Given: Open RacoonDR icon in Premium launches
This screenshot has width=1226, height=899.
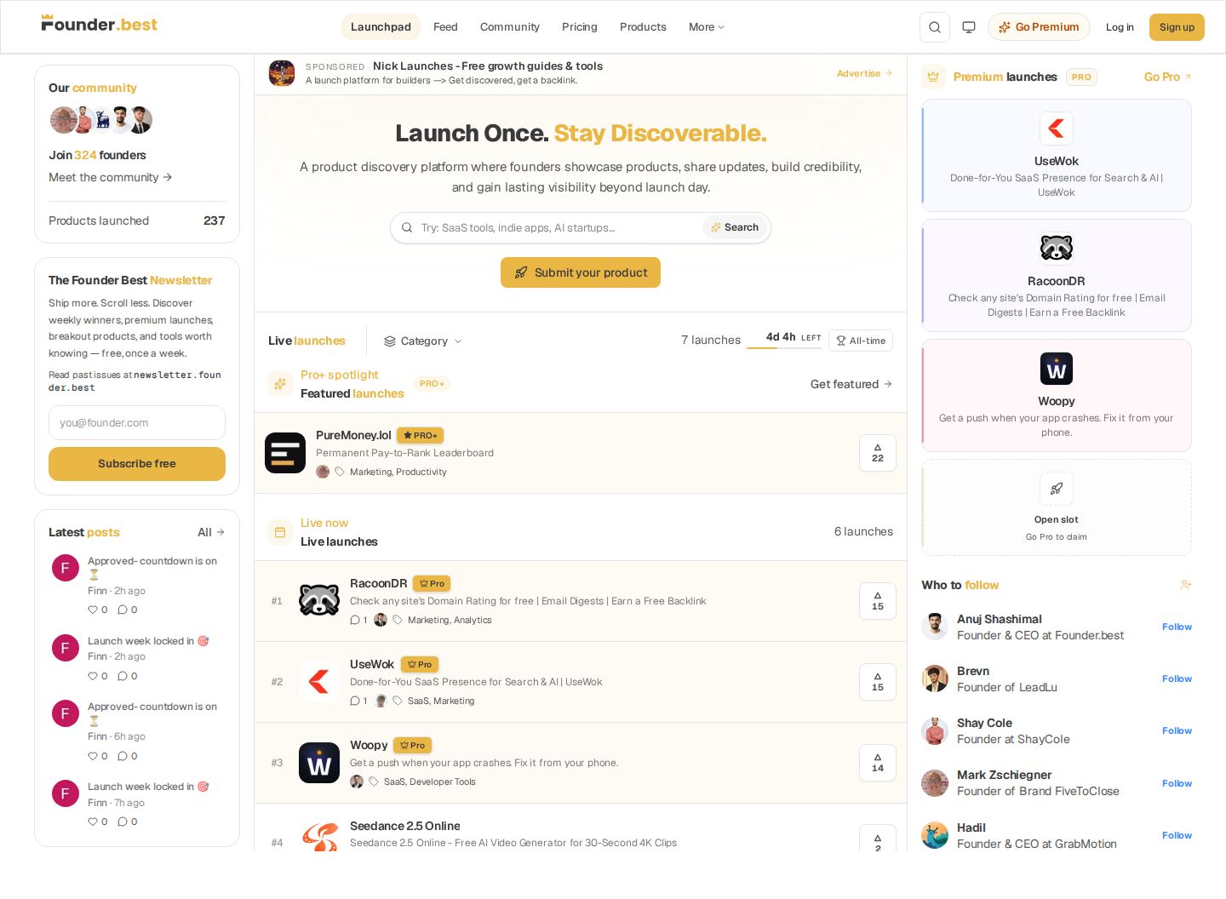Looking at the screenshot, I should pos(1057,249).
